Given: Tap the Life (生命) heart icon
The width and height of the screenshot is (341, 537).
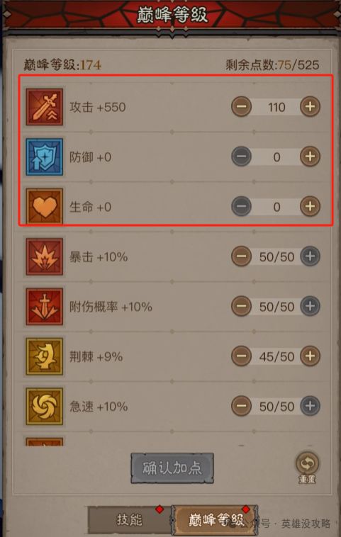Looking at the screenshot, I should pos(45,207).
